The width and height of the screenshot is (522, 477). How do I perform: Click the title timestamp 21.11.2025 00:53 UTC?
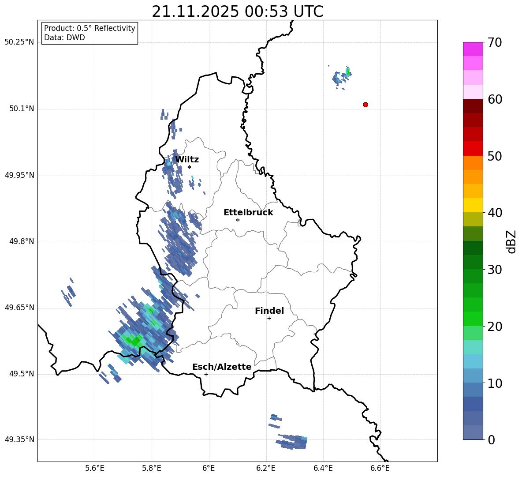pyautogui.click(x=238, y=11)
